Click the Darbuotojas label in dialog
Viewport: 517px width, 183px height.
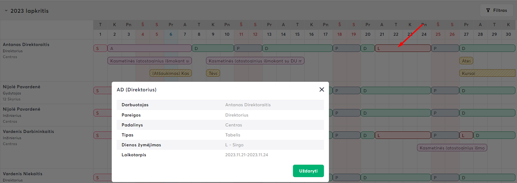point(135,105)
